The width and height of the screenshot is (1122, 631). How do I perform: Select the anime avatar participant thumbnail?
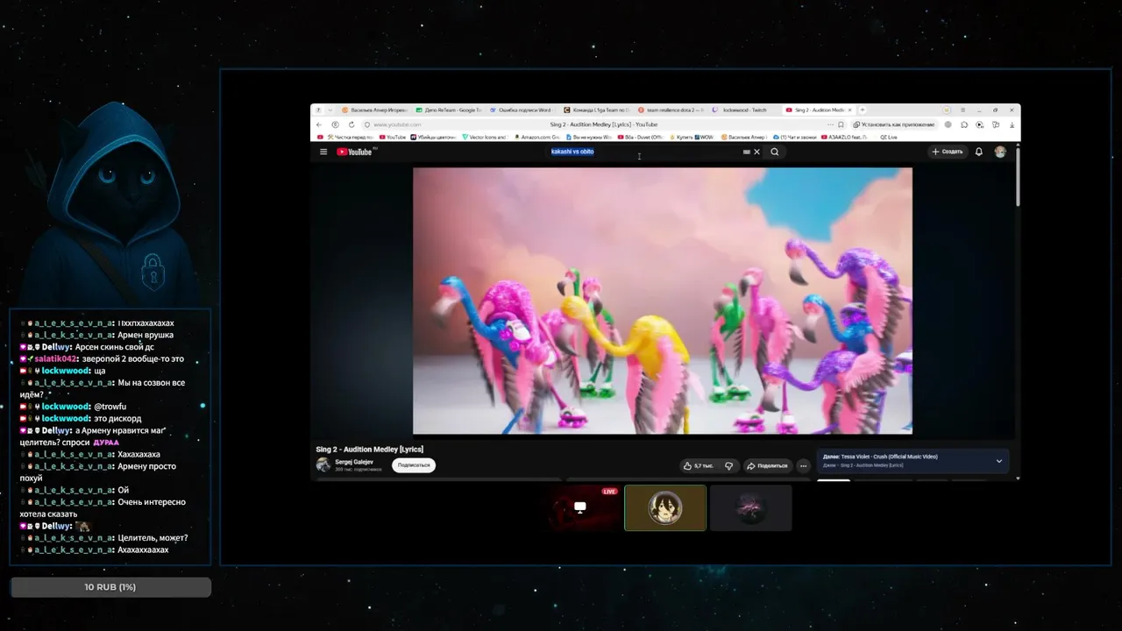pos(665,508)
